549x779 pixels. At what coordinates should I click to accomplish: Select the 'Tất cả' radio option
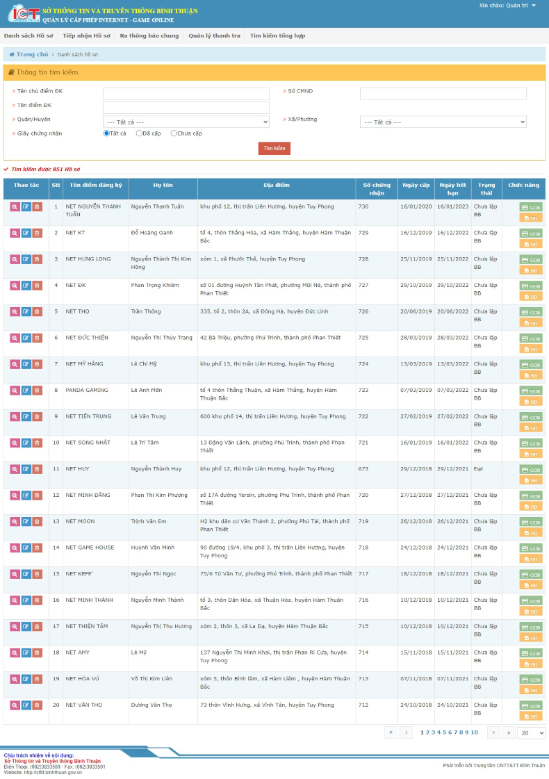(x=106, y=133)
